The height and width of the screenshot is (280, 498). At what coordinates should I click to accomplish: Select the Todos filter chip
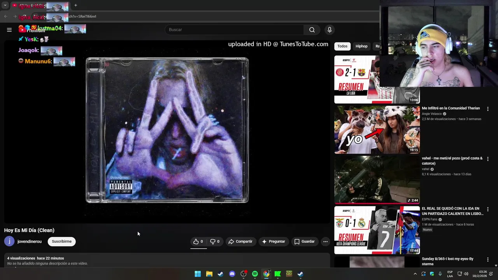click(342, 46)
